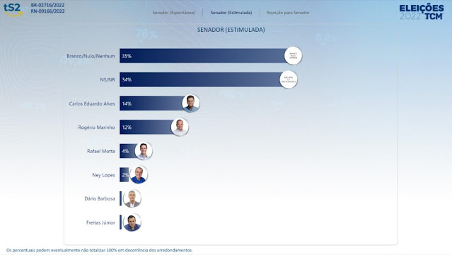This screenshot has height=255, width=452.
Task: Click the 'Rafael Motta' label
Action: pos(101,151)
